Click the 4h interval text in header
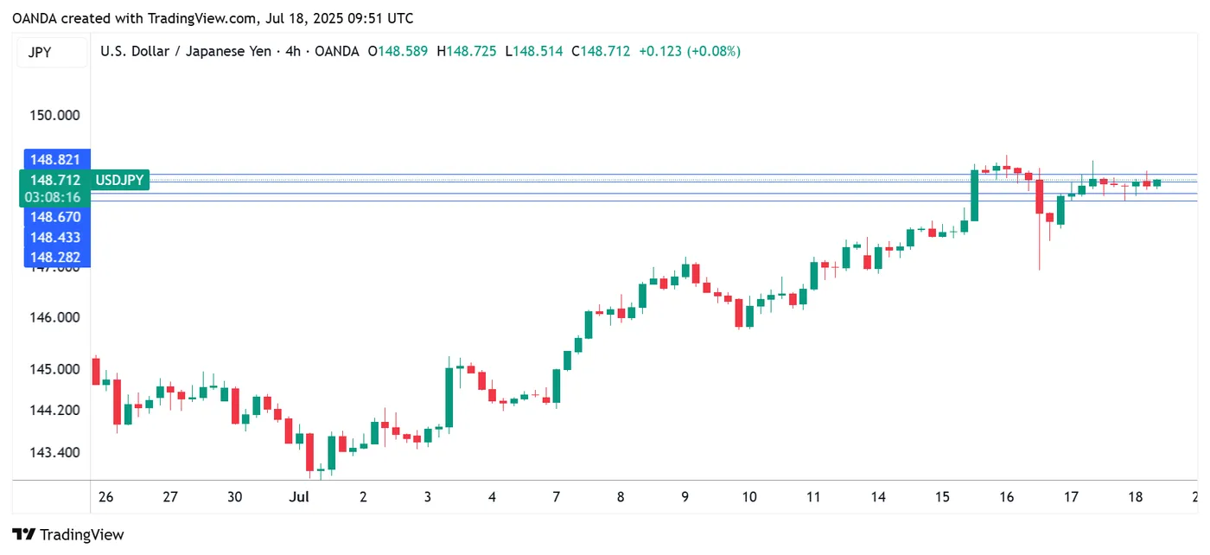The width and height of the screenshot is (1210, 555). 294,51
